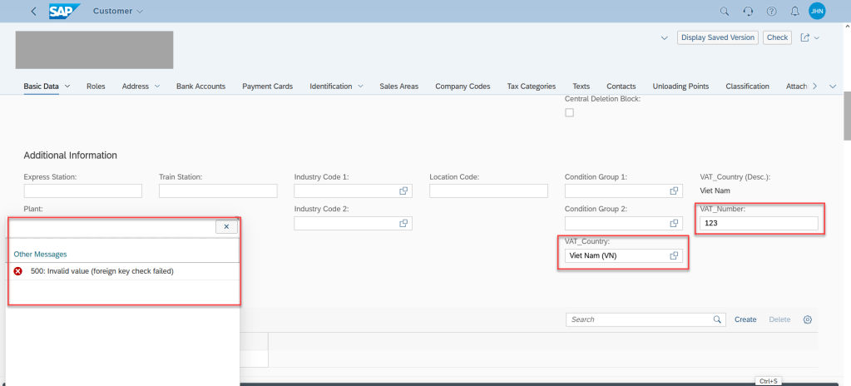
Task: Open table settings gear icon
Action: tap(807, 319)
